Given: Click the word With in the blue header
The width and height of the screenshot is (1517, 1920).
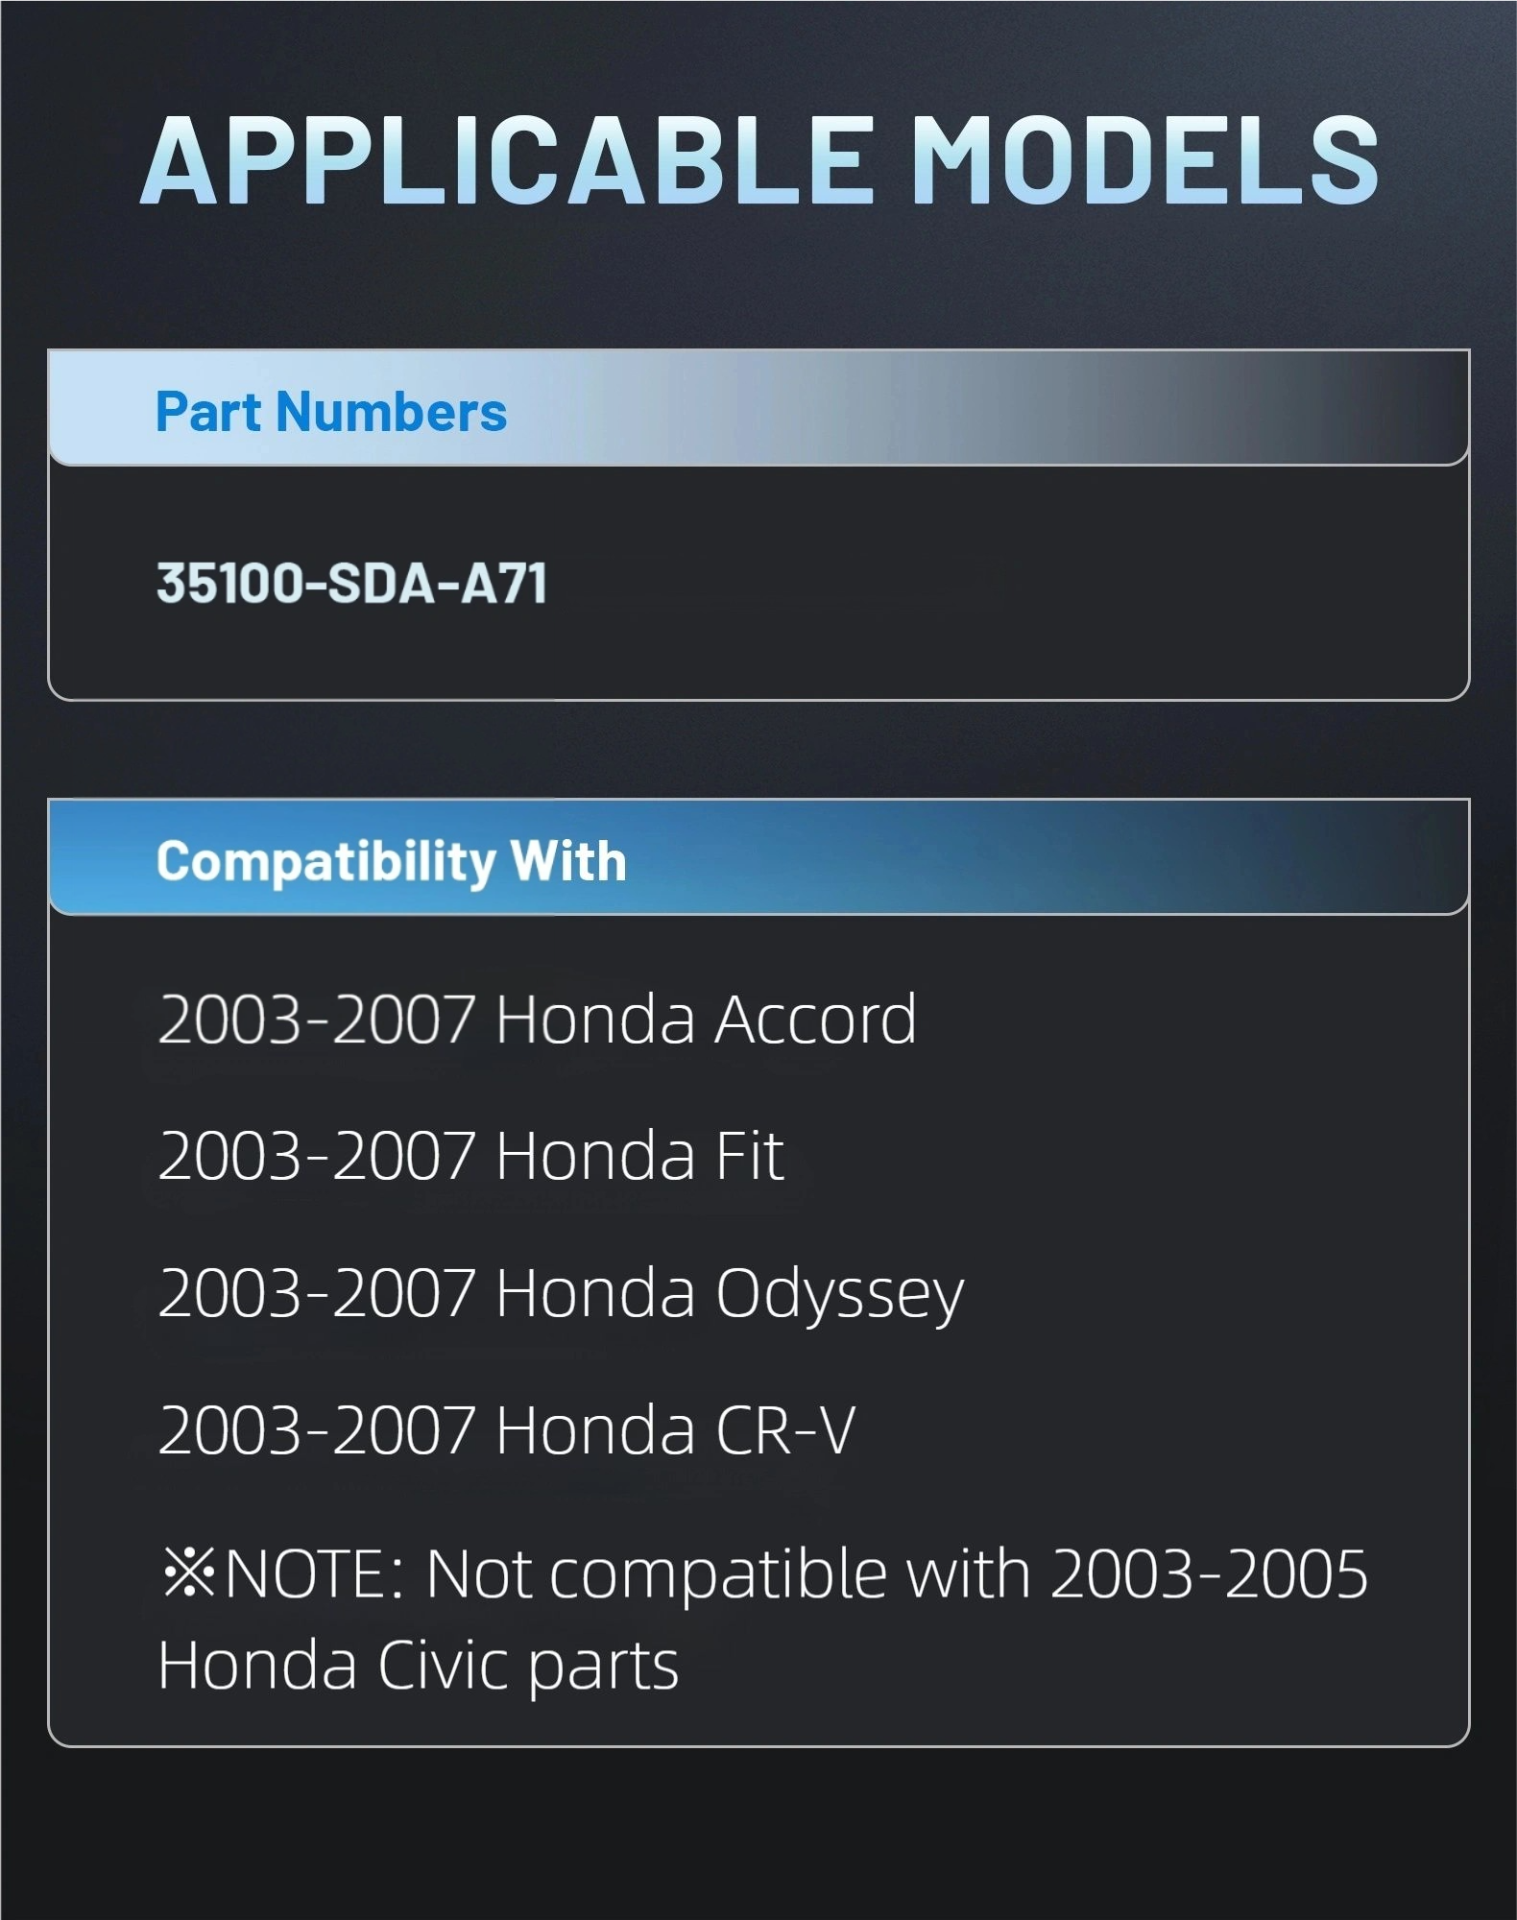Looking at the screenshot, I should click(x=568, y=861).
